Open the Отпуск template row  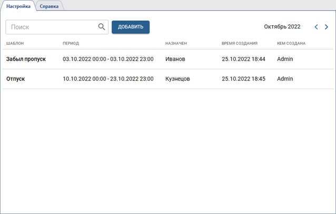coord(16,79)
